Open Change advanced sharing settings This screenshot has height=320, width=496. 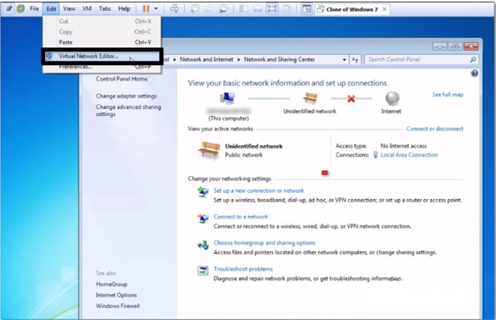[x=129, y=110]
